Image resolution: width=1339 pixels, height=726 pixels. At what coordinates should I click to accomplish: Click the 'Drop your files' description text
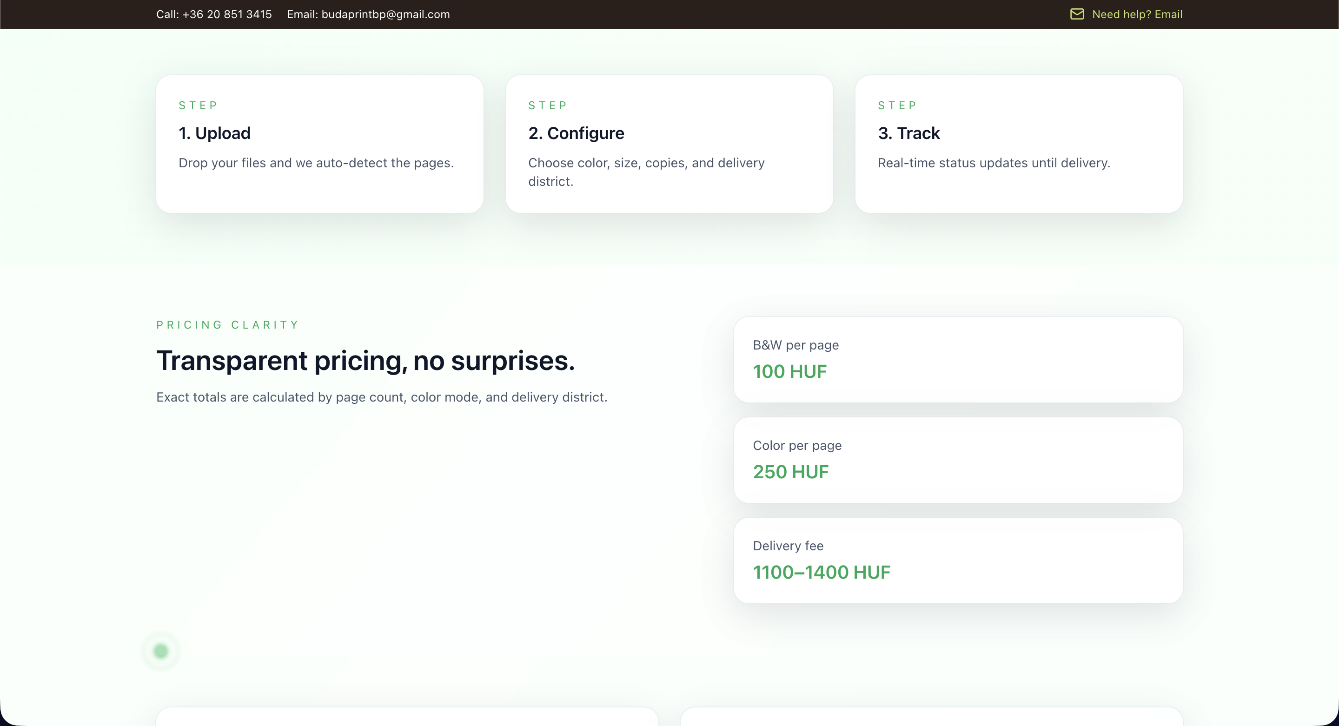point(316,163)
